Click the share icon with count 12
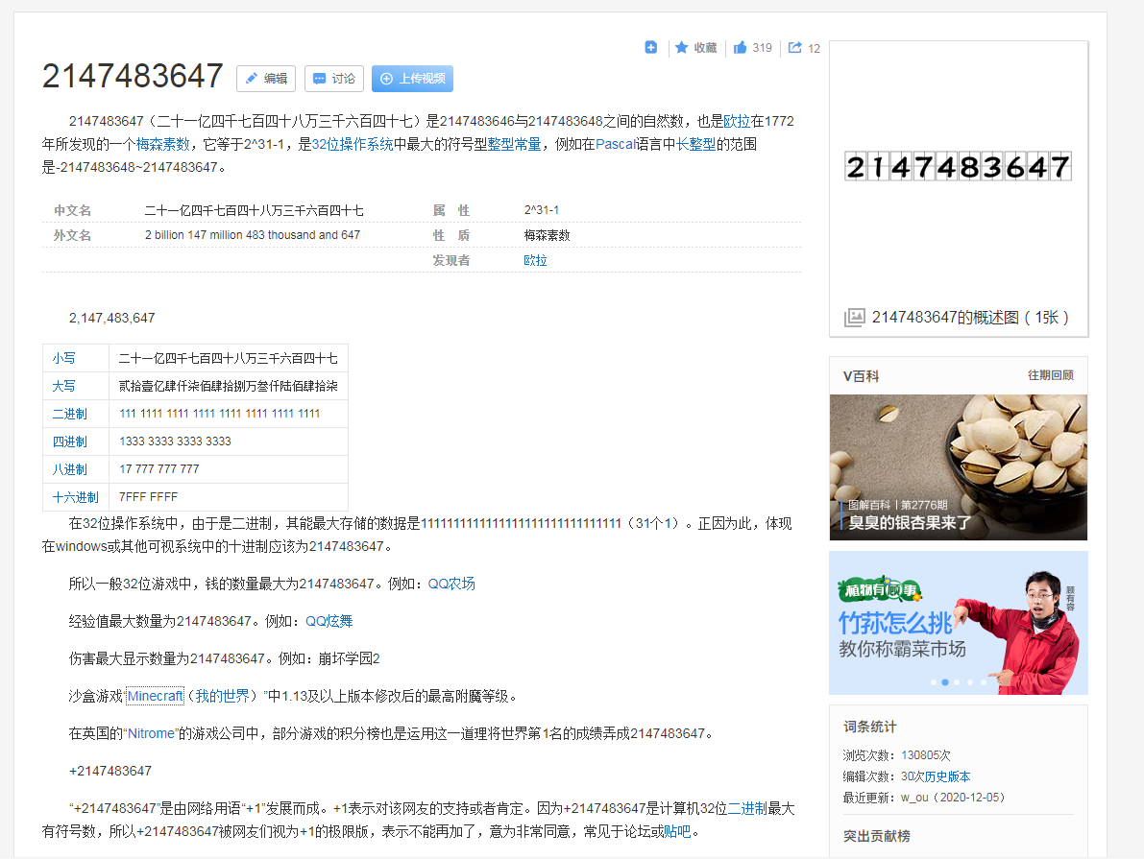Image resolution: width=1144 pixels, height=859 pixels. click(x=795, y=47)
